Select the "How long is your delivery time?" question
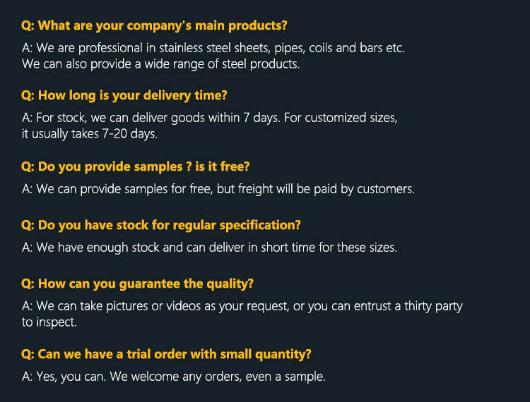The height and width of the screenshot is (402, 530). click(x=124, y=95)
